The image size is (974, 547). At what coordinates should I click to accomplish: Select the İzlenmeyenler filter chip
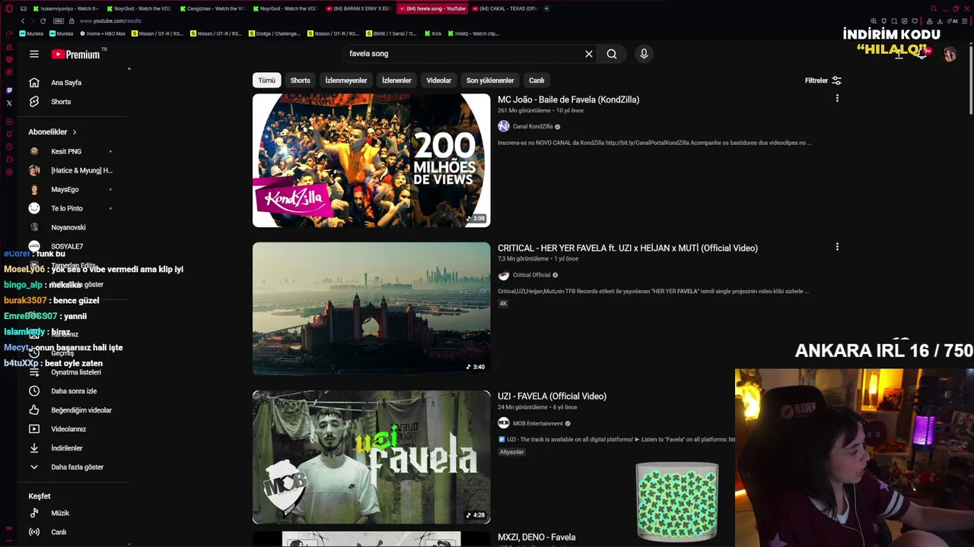pyautogui.click(x=346, y=81)
